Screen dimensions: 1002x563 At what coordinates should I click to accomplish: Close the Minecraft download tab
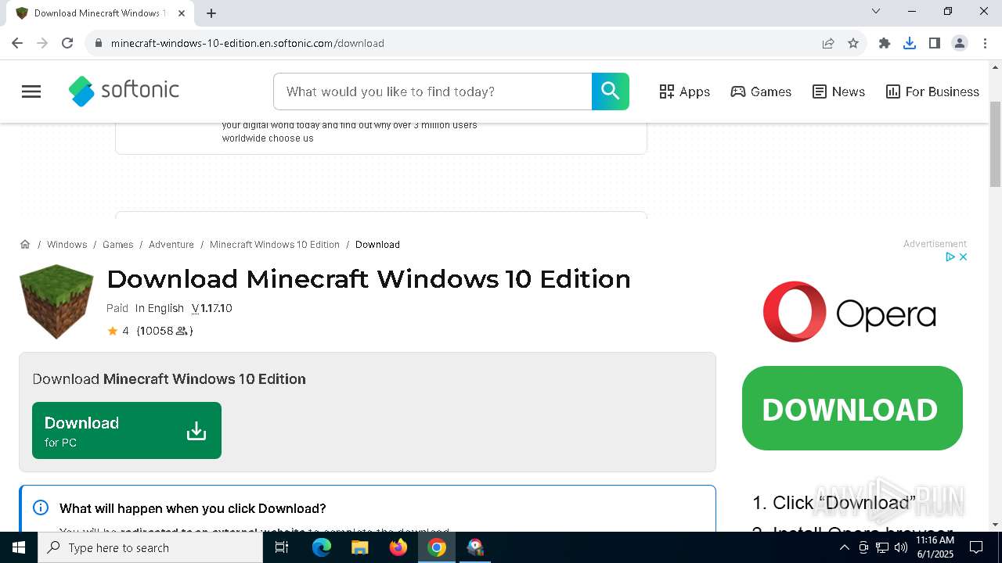(x=182, y=13)
